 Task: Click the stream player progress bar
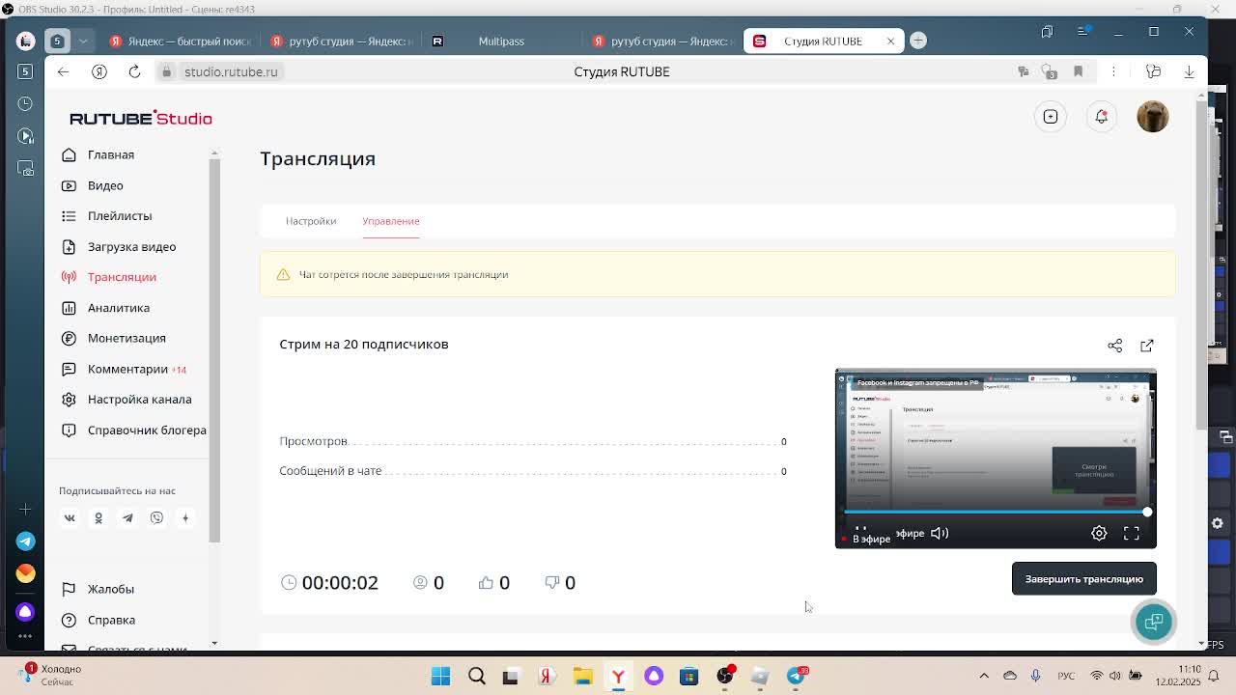pos(996,512)
